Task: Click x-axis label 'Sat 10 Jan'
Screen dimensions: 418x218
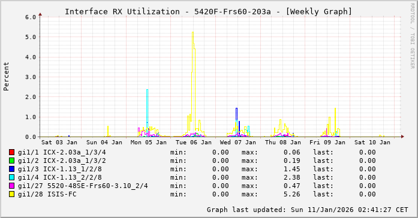Action: tap(372, 143)
